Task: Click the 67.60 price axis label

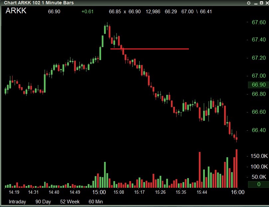Action: (x=259, y=22)
